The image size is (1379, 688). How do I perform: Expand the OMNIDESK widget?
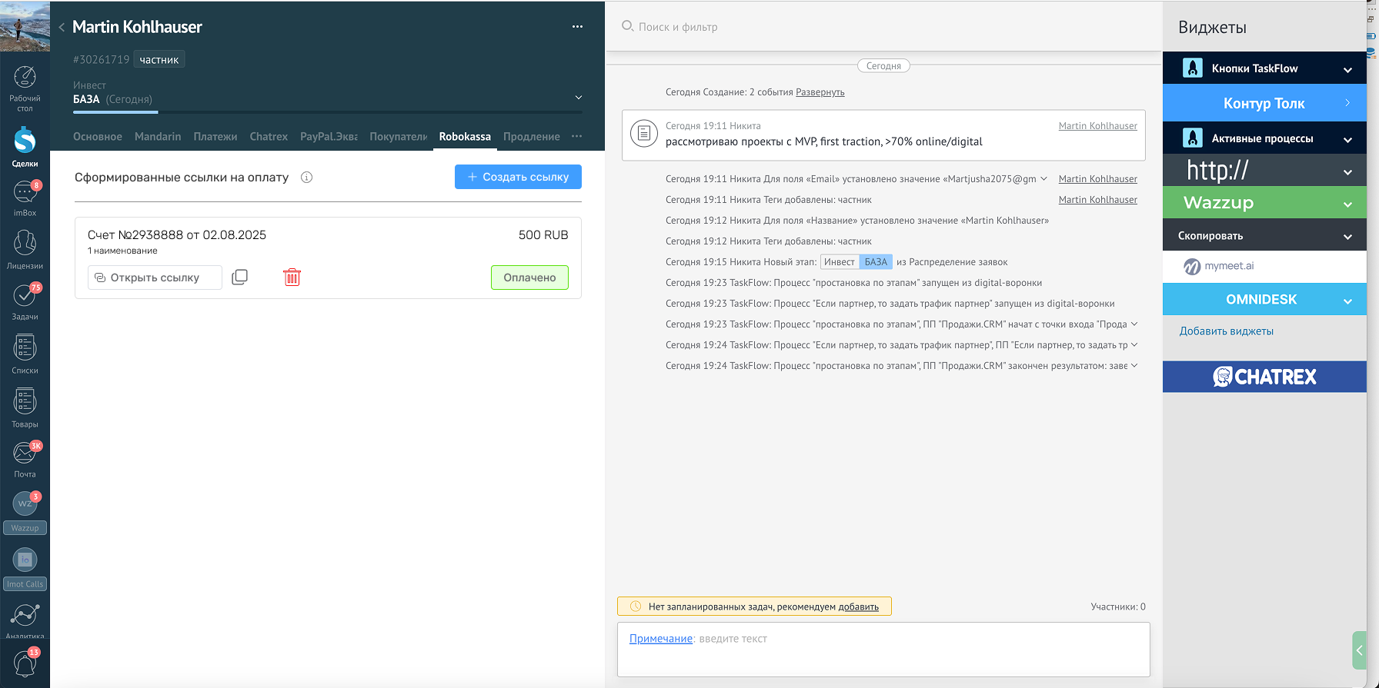tap(1347, 301)
